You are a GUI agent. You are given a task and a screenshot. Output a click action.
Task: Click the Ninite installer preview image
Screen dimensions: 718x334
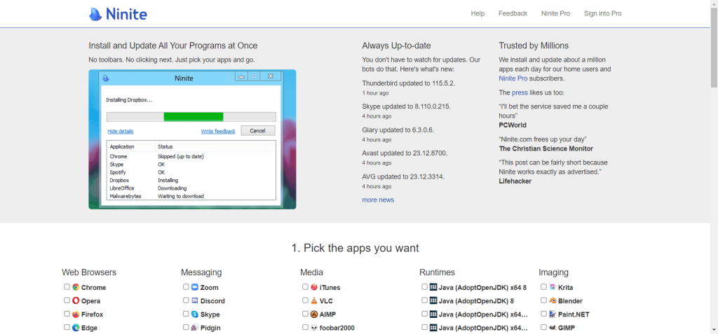[192, 139]
